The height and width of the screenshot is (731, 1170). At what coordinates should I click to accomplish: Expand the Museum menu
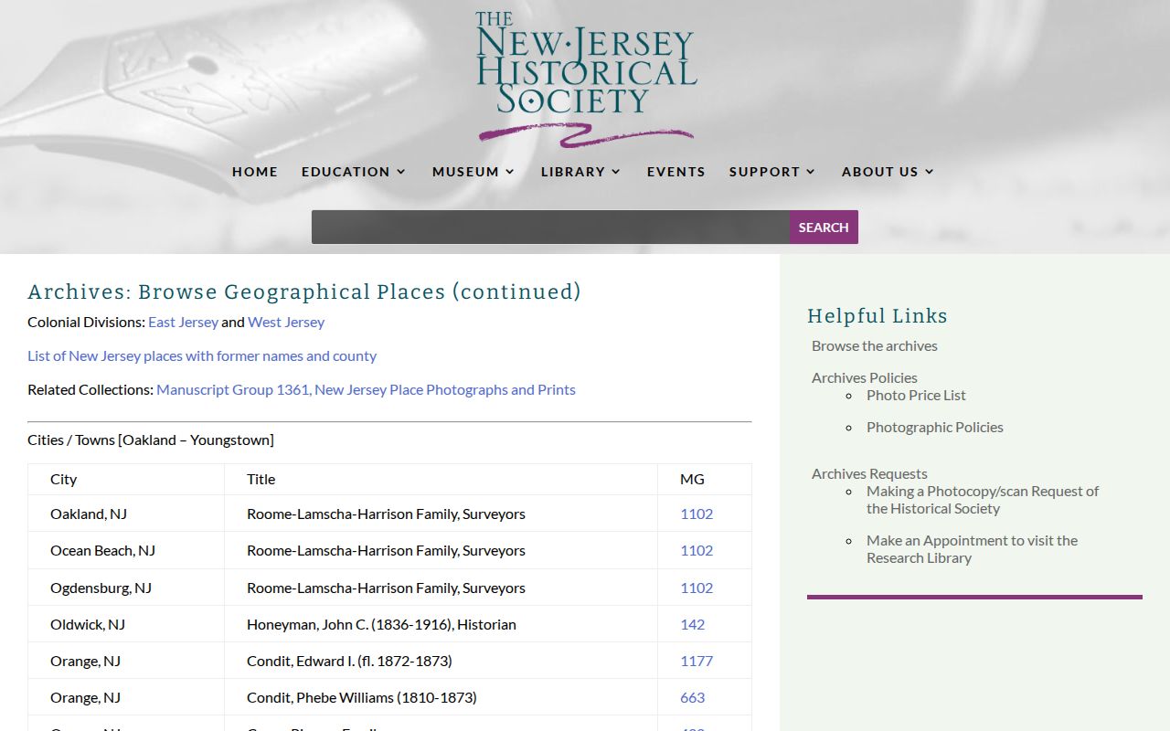pos(473,172)
